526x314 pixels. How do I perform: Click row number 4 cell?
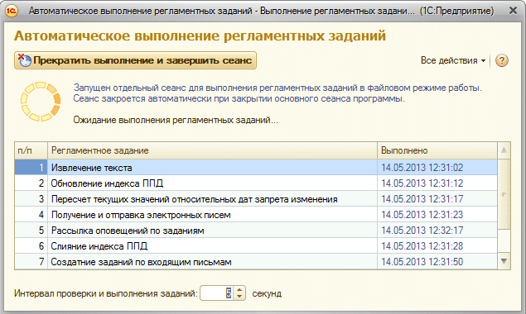[x=31, y=215]
